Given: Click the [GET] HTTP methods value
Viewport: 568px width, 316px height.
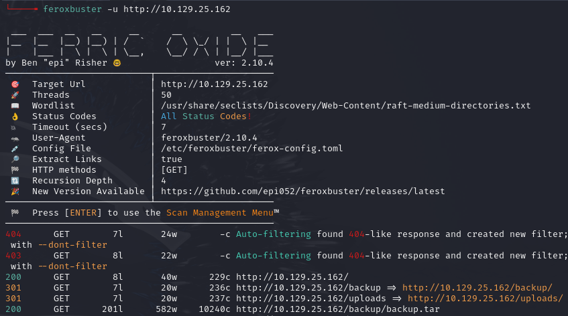Looking at the screenshot, I should pos(174,170).
